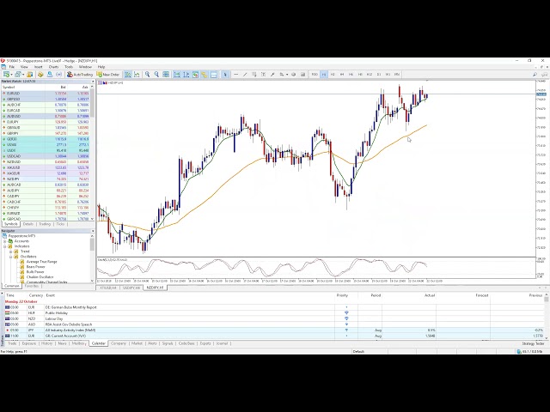Select XAUUSD row in Market Watch
Screen dimensions: 550x412
[x=13, y=167]
